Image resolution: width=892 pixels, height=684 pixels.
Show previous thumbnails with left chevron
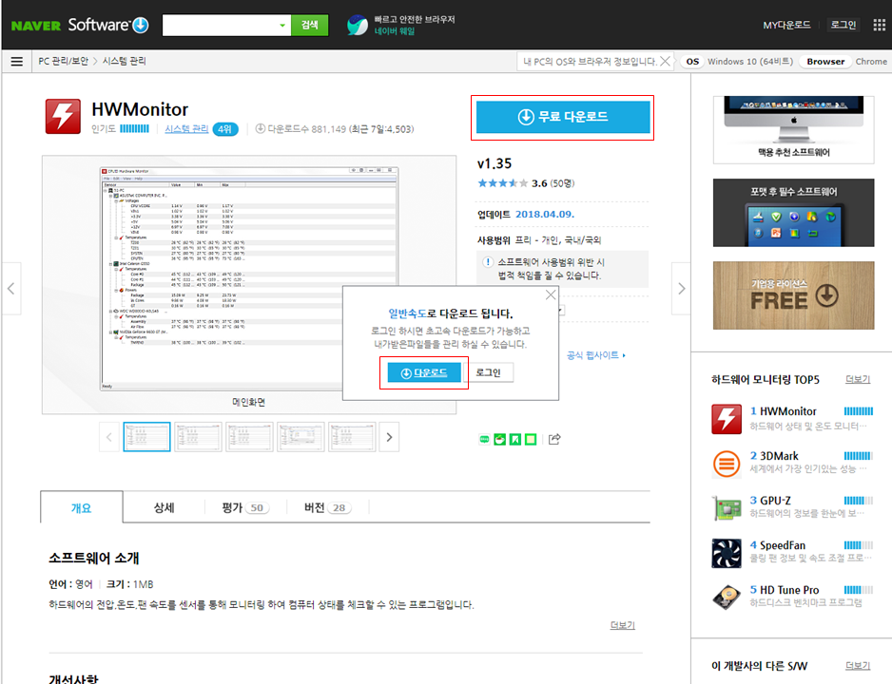point(109,437)
